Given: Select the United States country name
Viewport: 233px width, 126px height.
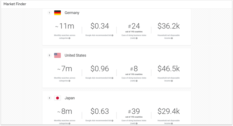Looking at the screenshot, I should (x=75, y=55).
